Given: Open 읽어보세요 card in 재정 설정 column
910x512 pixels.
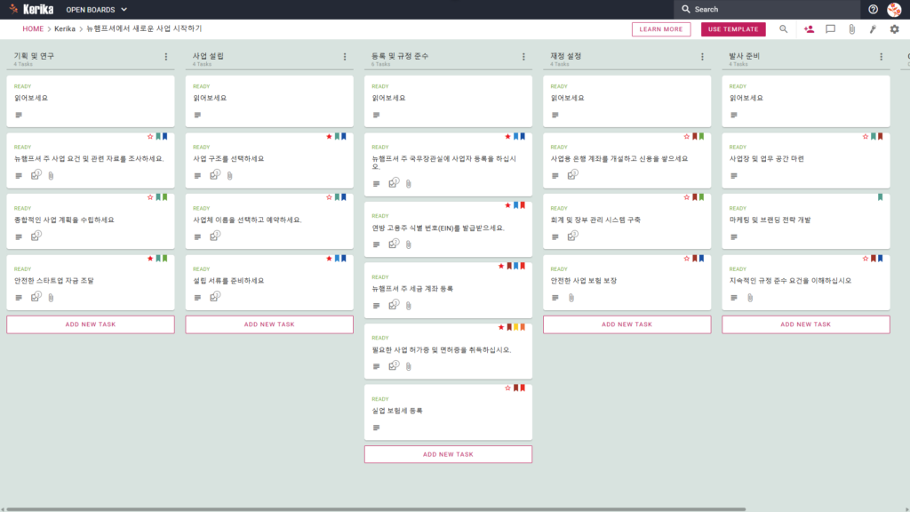Looking at the screenshot, I should click(627, 101).
